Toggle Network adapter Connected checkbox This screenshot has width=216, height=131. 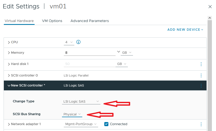click(x=106, y=124)
